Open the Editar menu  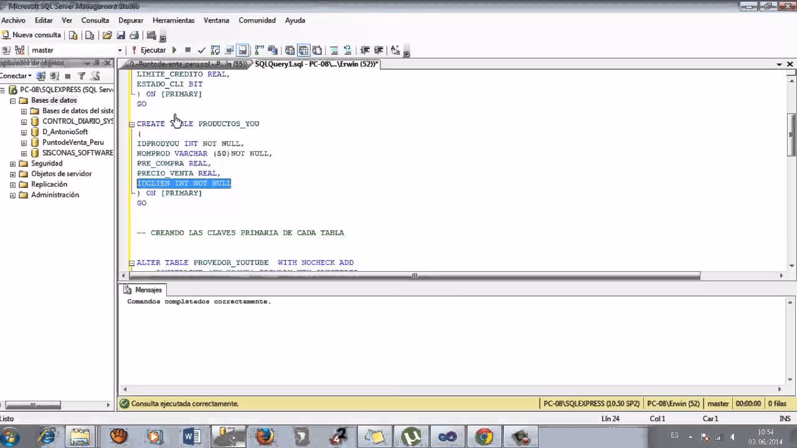click(44, 21)
